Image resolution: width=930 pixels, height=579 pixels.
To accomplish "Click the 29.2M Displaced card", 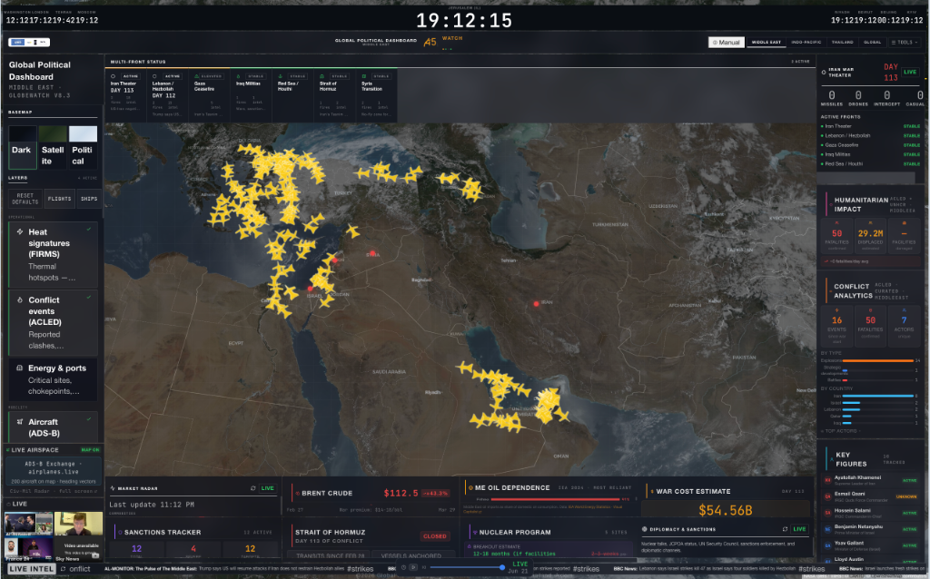I will [x=870, y=236].
